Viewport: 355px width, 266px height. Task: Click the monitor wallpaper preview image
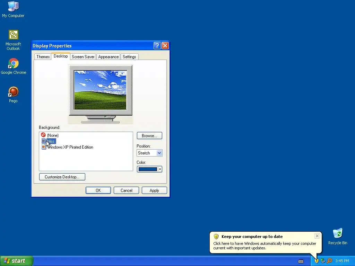tap(100, 90)
